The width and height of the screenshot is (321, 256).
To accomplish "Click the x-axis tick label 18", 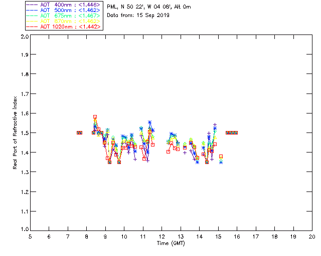I will [275, 236].
